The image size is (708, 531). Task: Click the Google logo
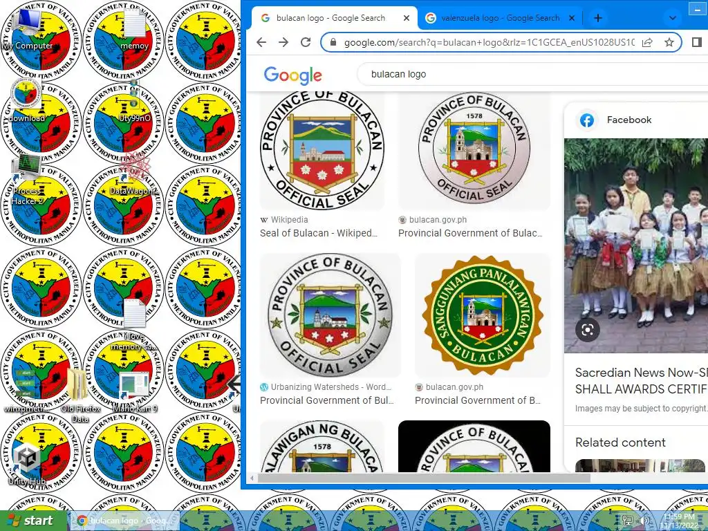[x=293, y=75]
